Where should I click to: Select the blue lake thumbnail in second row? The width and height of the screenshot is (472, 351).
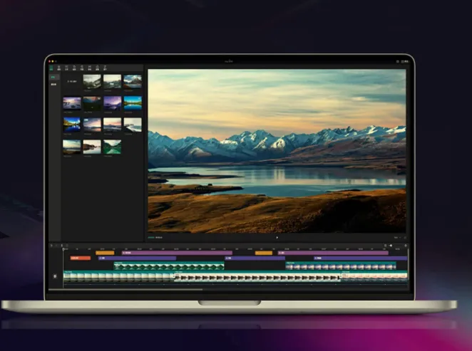click(x=133, y=103)
